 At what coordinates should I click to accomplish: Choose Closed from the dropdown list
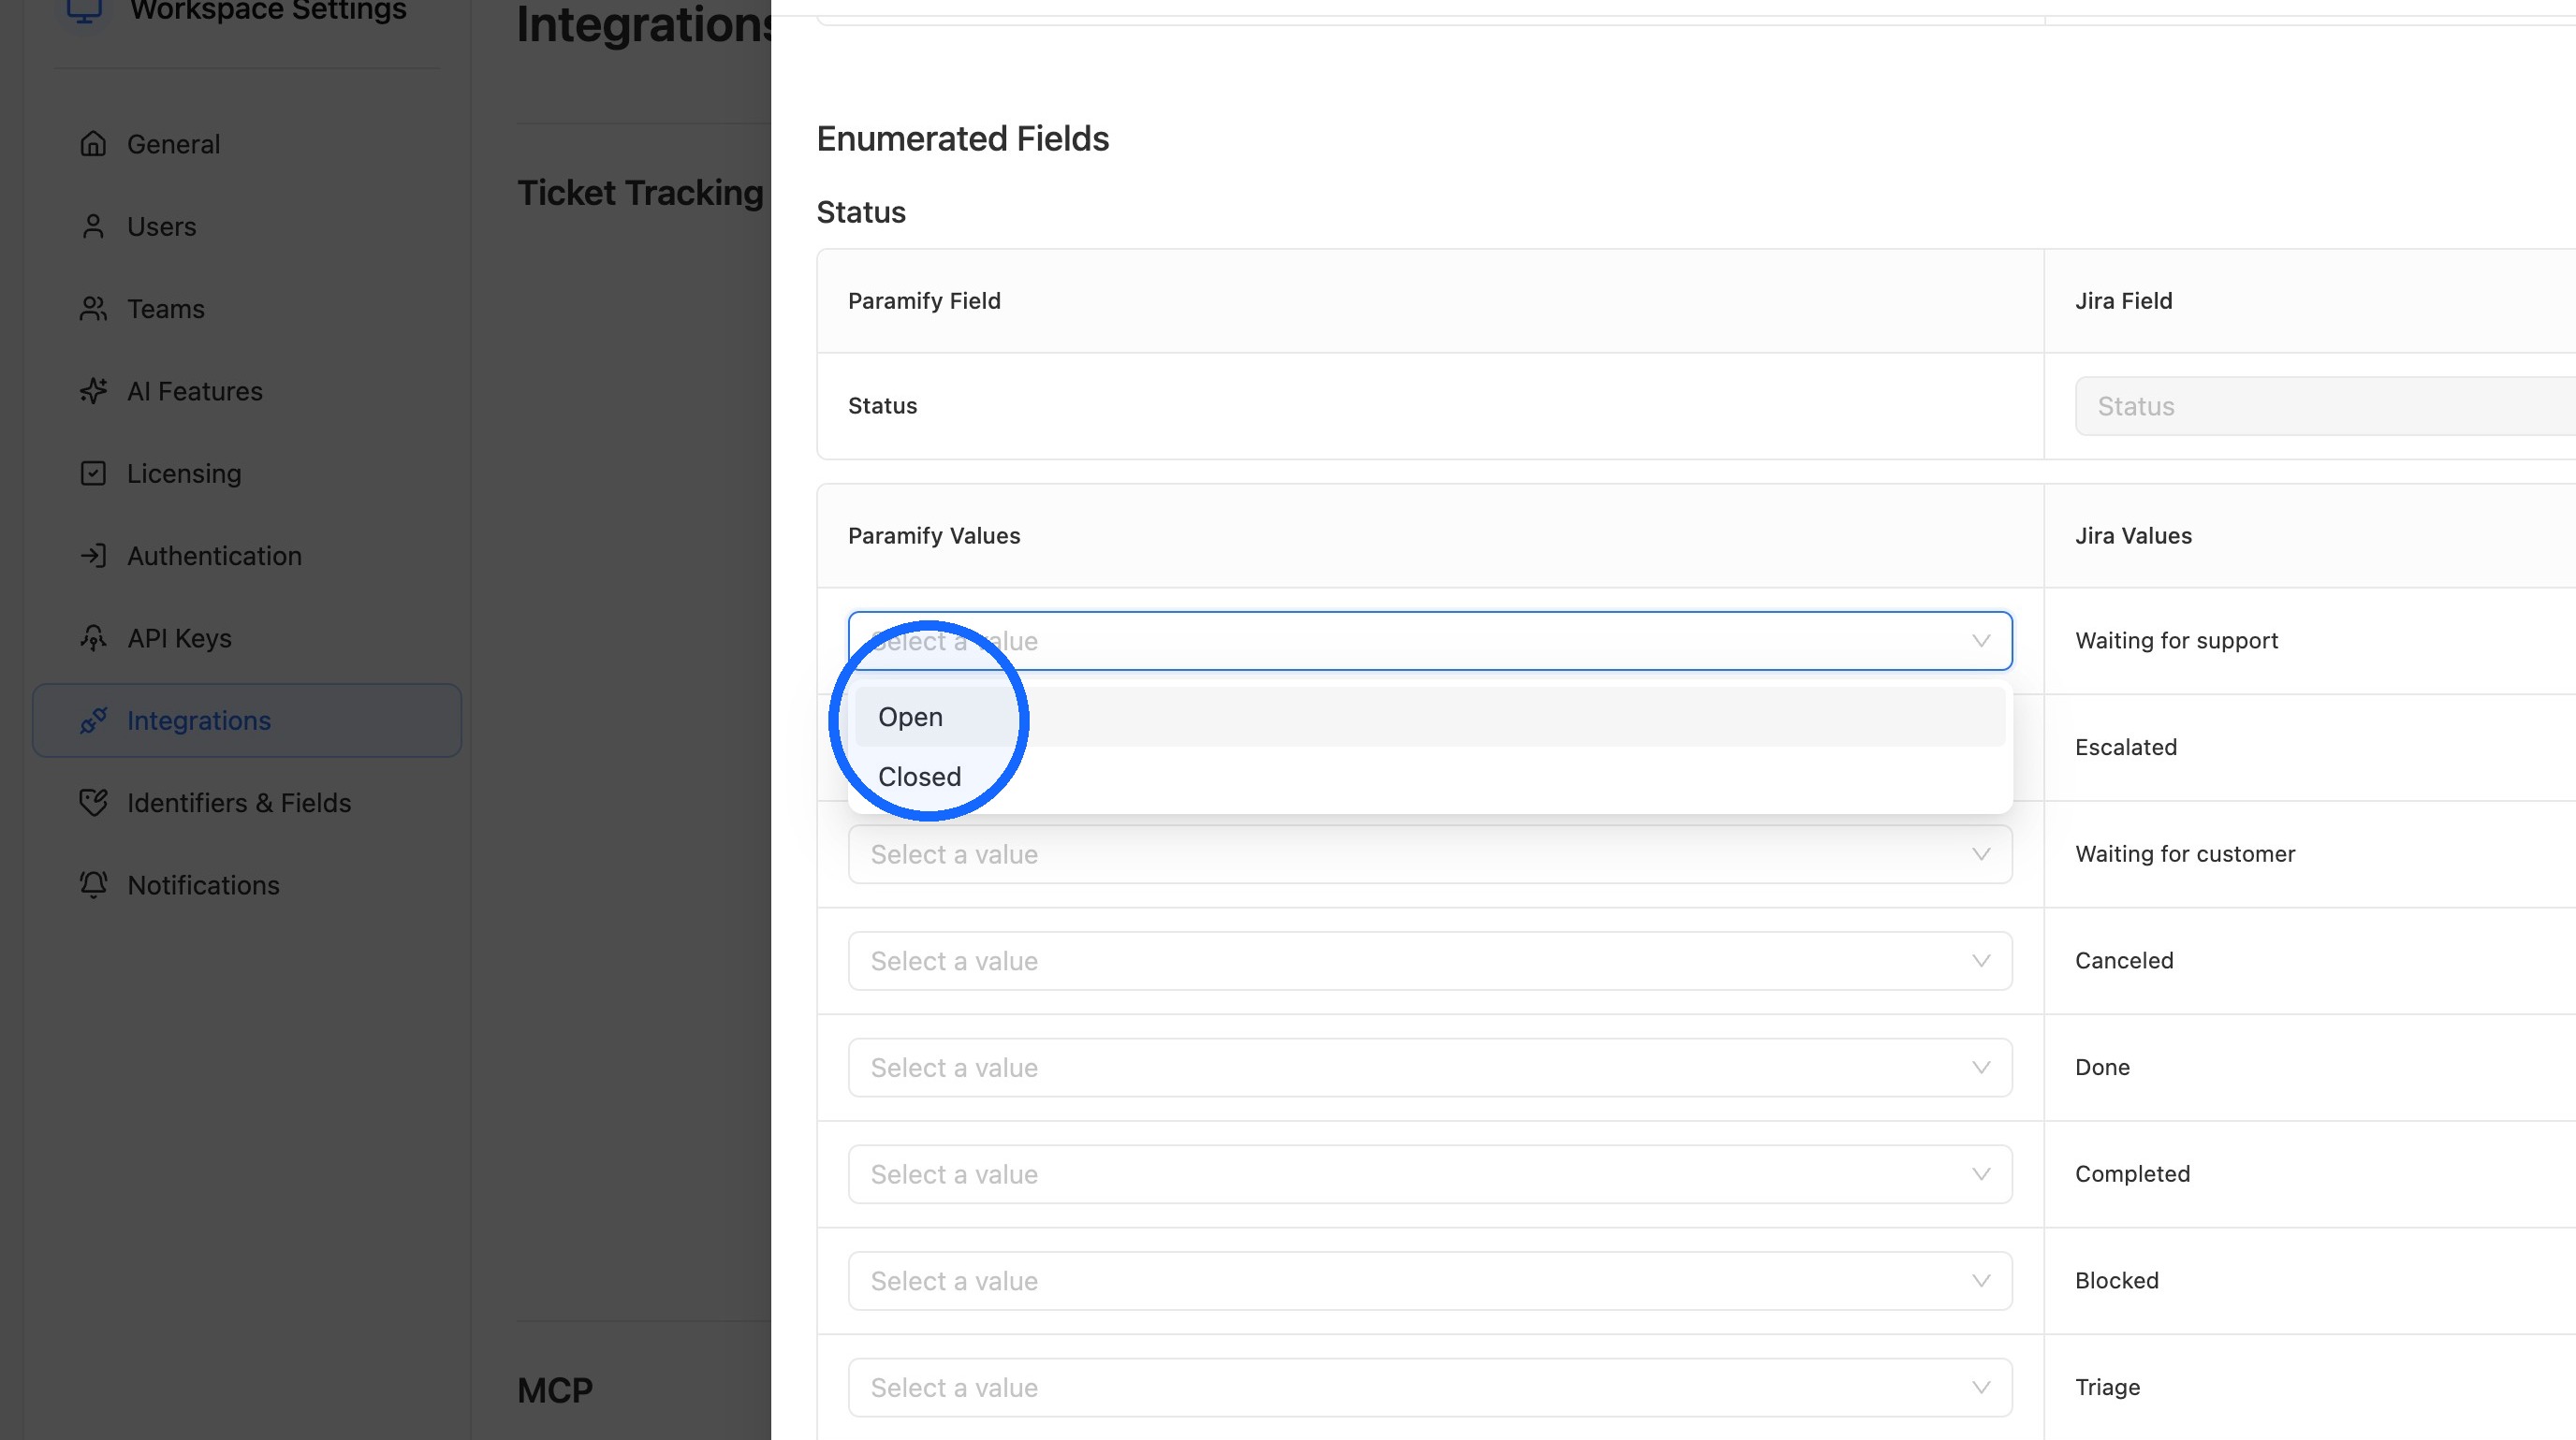coord(1430,777)
